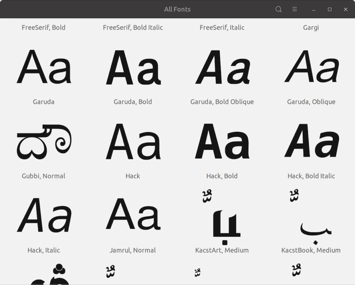Select the Jamrul, Normal font thumbnail
The width and height of the screenshot is (355, 285).
tap(133, 216)
